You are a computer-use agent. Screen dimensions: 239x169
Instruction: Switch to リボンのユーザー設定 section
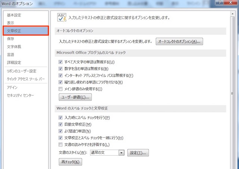click(x=21, y=71)
